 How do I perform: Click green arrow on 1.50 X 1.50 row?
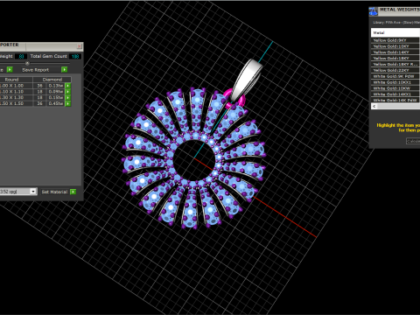tap(68, 103)
